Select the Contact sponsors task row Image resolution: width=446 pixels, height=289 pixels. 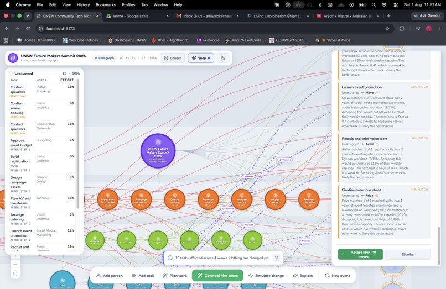[x=42, y=128]
